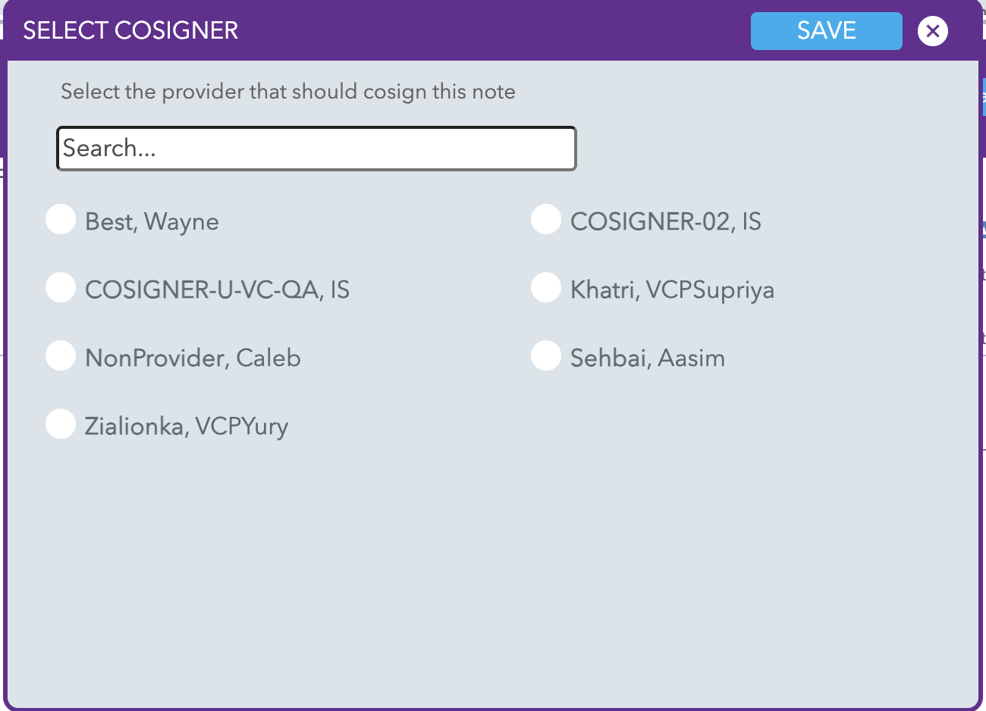The height and width of the screenshot is (711, 986).
Task: Focus the cosigner Search field
Action: coord(316,149)
